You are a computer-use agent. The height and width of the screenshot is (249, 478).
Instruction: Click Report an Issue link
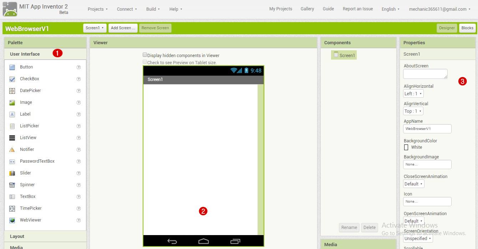click(x=358, y=9)
